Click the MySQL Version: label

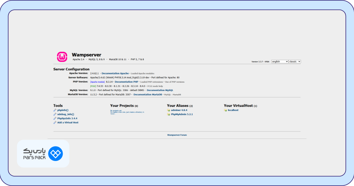(x=79, y=90)
